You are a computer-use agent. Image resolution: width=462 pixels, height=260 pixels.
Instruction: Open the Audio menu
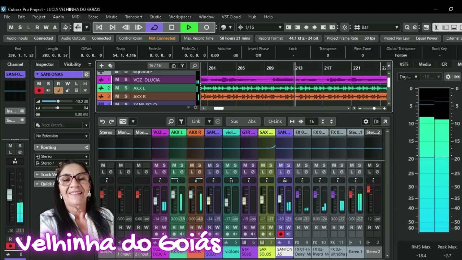(x=58, y=17)
